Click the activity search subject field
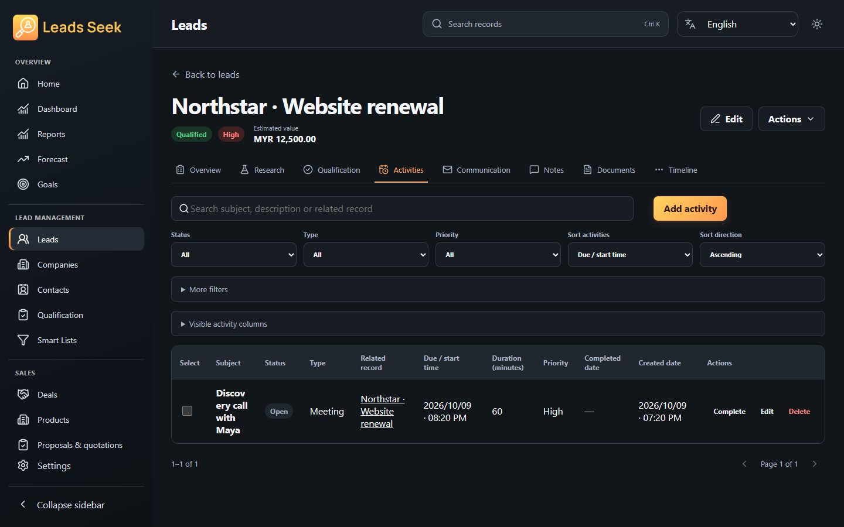This screenshot has width=844, height=527. [x=402, y=208]
